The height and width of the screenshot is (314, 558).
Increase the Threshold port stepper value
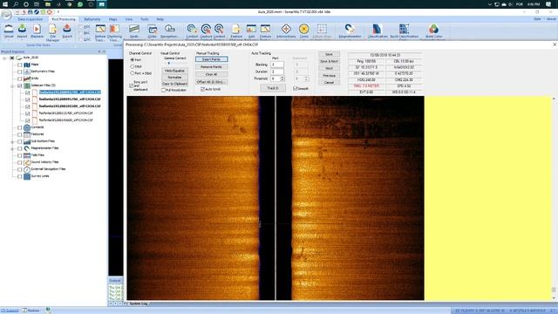(282, 77)
